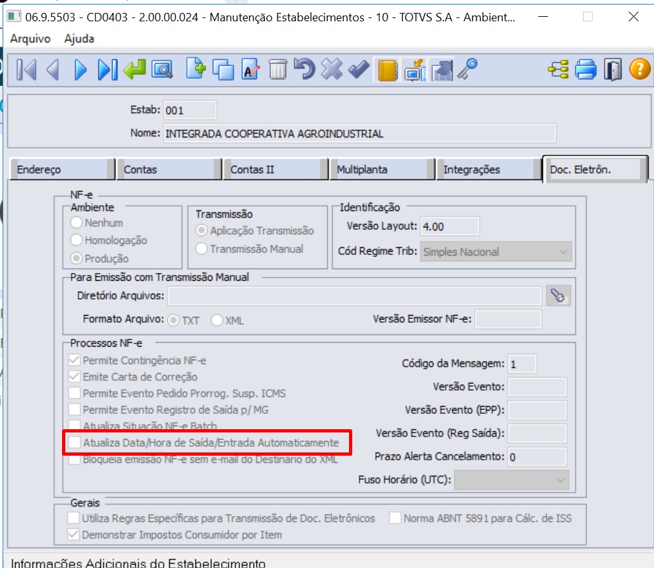Viewport: 654px width, 568px height.
Task: Switch to Multiplanta tab
Action: click(382, 170)
